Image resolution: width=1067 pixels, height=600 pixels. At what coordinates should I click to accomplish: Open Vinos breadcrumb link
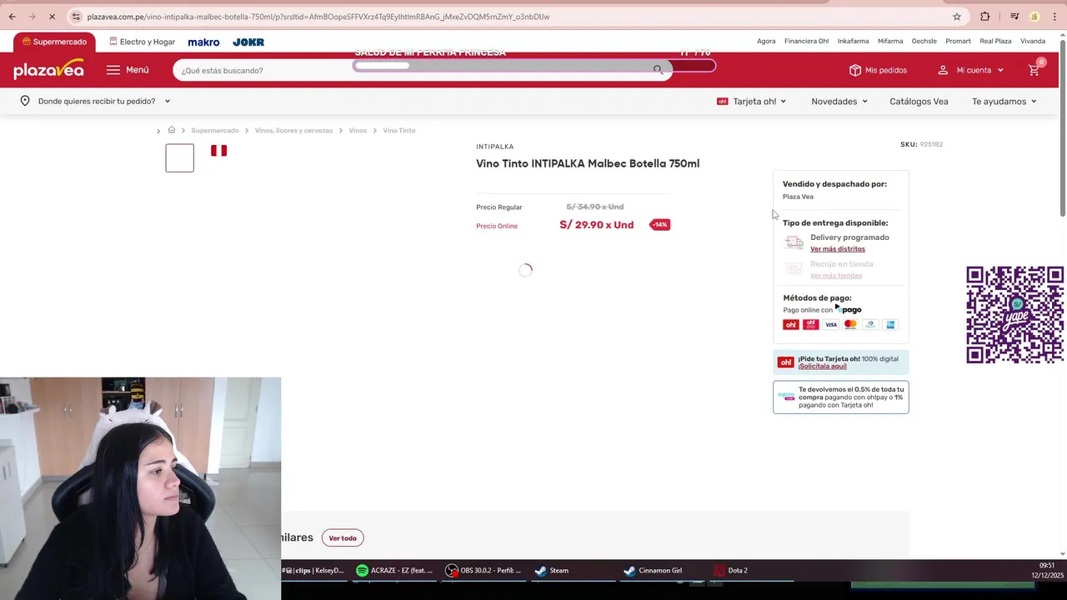pos(358,131)
